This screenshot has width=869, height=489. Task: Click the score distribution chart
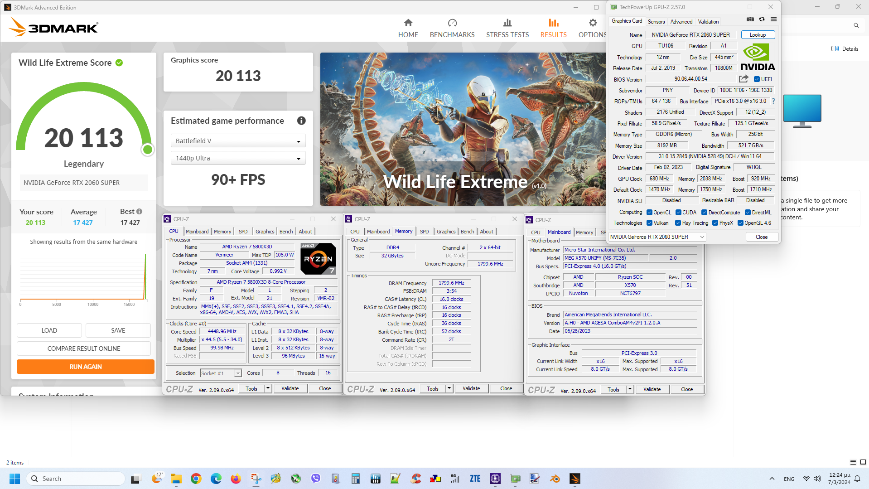(84, 280)
